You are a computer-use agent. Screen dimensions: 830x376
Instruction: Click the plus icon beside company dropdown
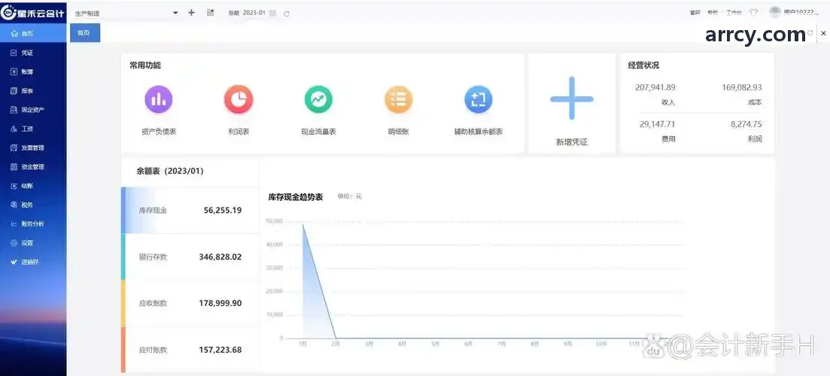pyautogui.click(x=192, y=13)
